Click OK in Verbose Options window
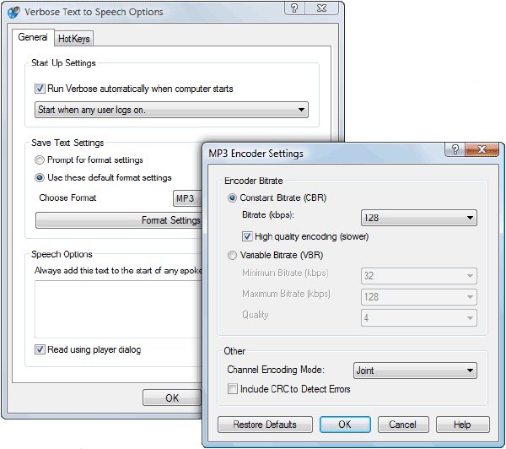This screenshot has height=449, width=506. pos(172,398)
